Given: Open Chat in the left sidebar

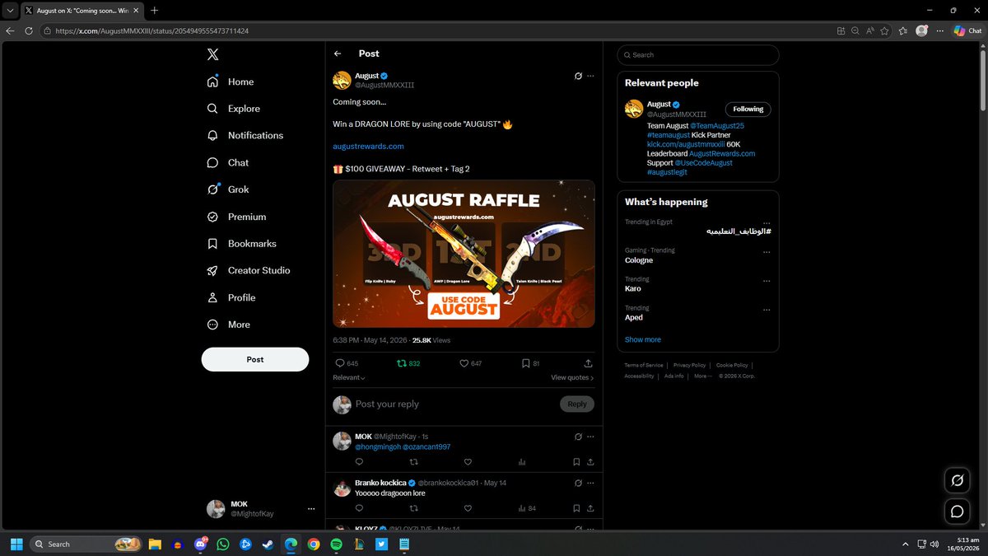Looking at the screenshot, I should (228, 162).
